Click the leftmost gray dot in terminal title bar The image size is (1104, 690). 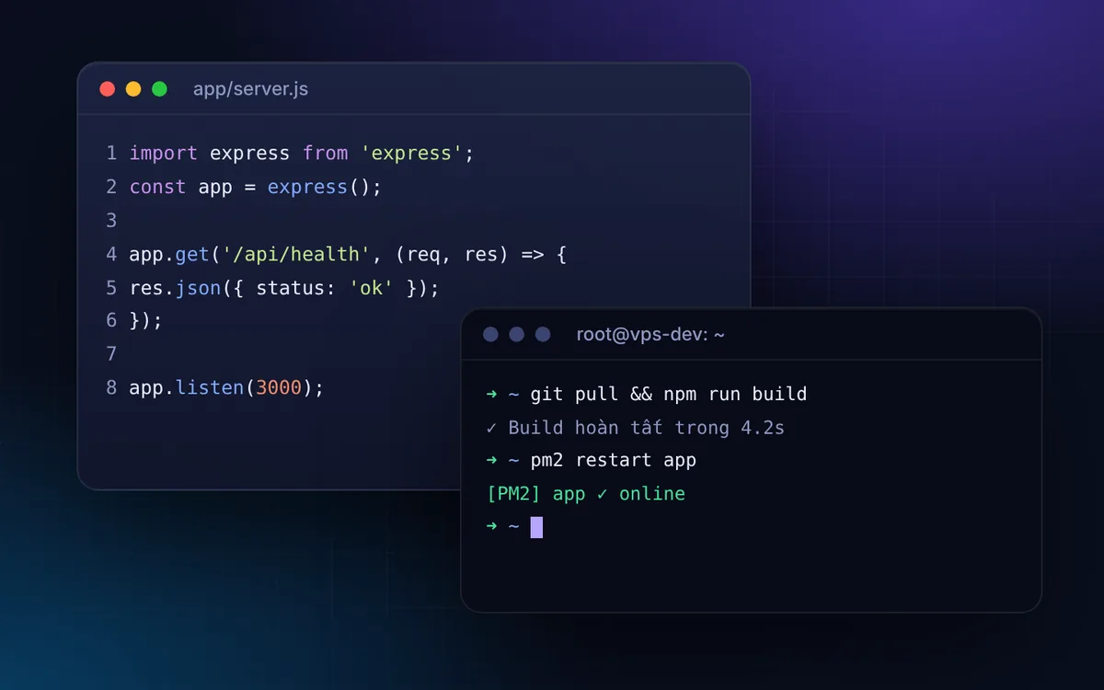490,334
